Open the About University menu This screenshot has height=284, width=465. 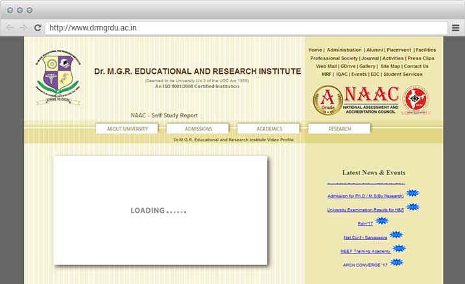127,129
